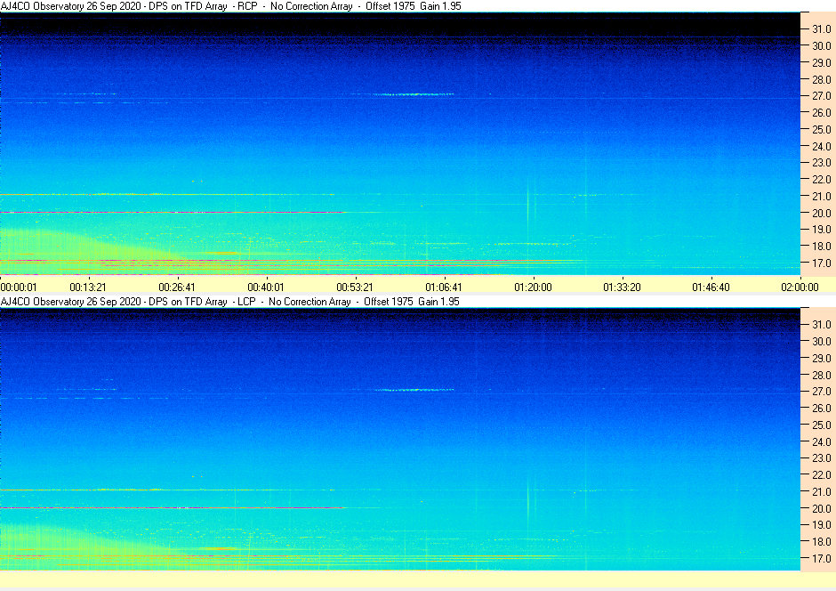The width and height of the screenshot is (836, 591).
Task: Pick the 18.0 frequency label in LCP panel
Action: [x=822, y=541]
